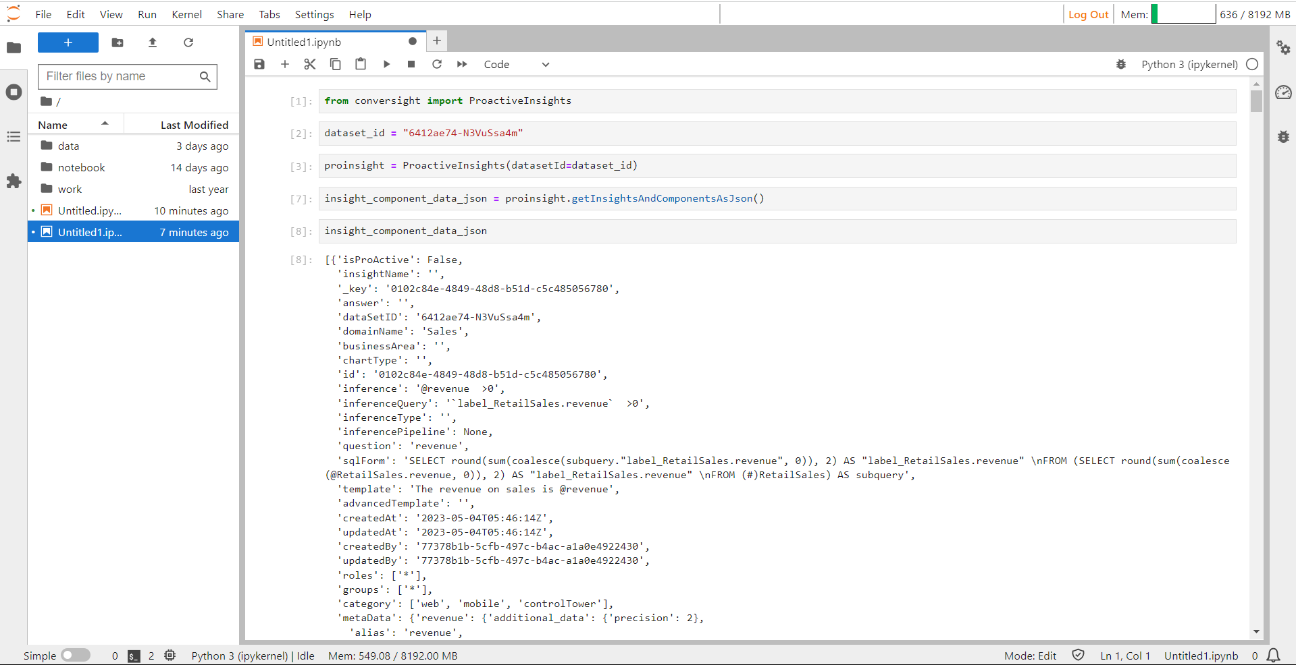1296x665 pixels.
Task: Open the kernel usage gauge icon
Action: 1283,92
